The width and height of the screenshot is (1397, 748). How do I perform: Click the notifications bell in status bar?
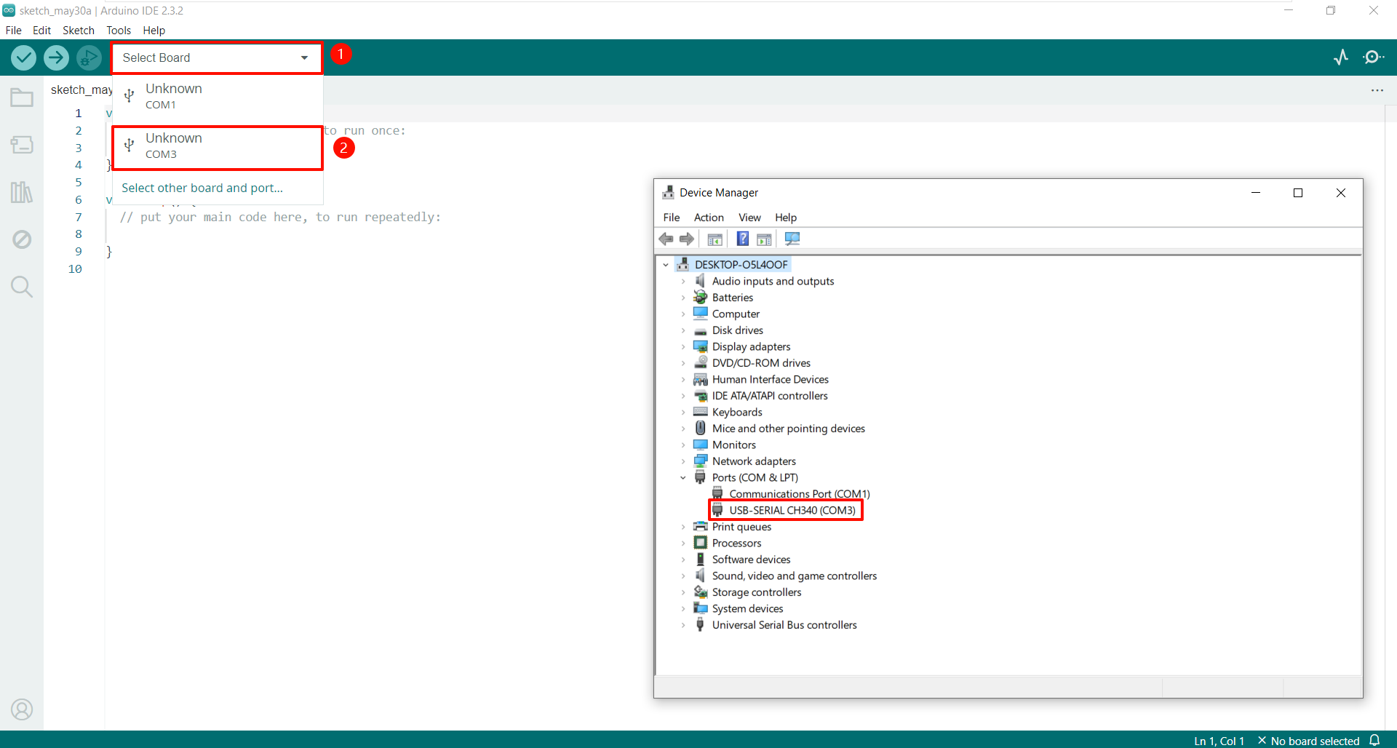(x=1374, y=740)
